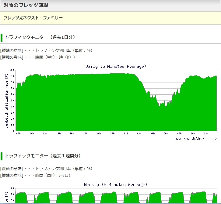
Task: Click the 06h label on daily graph axis
Action: click(x=166, y=133)
